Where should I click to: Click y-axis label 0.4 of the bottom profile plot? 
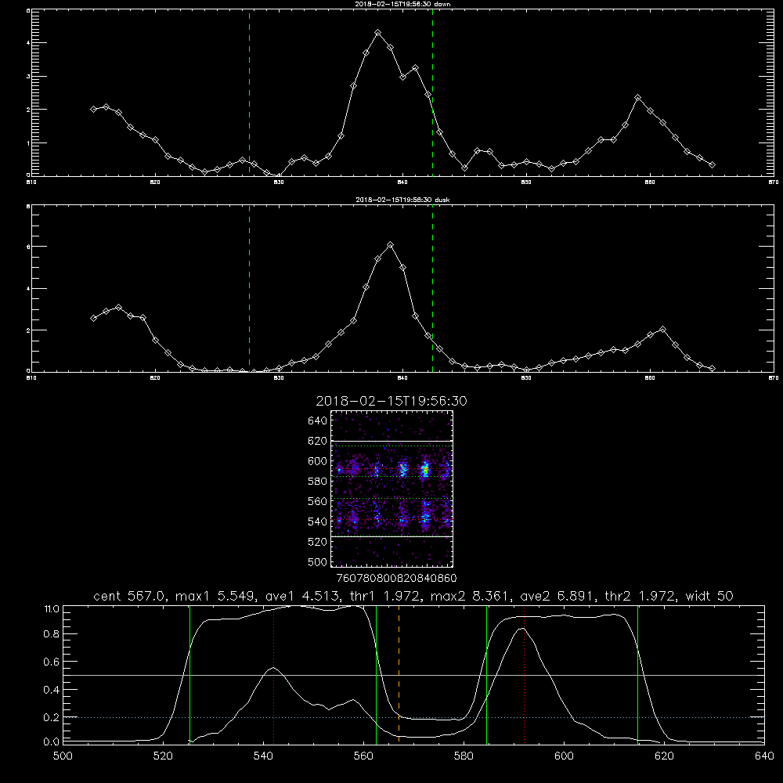[x=51, y=690]
